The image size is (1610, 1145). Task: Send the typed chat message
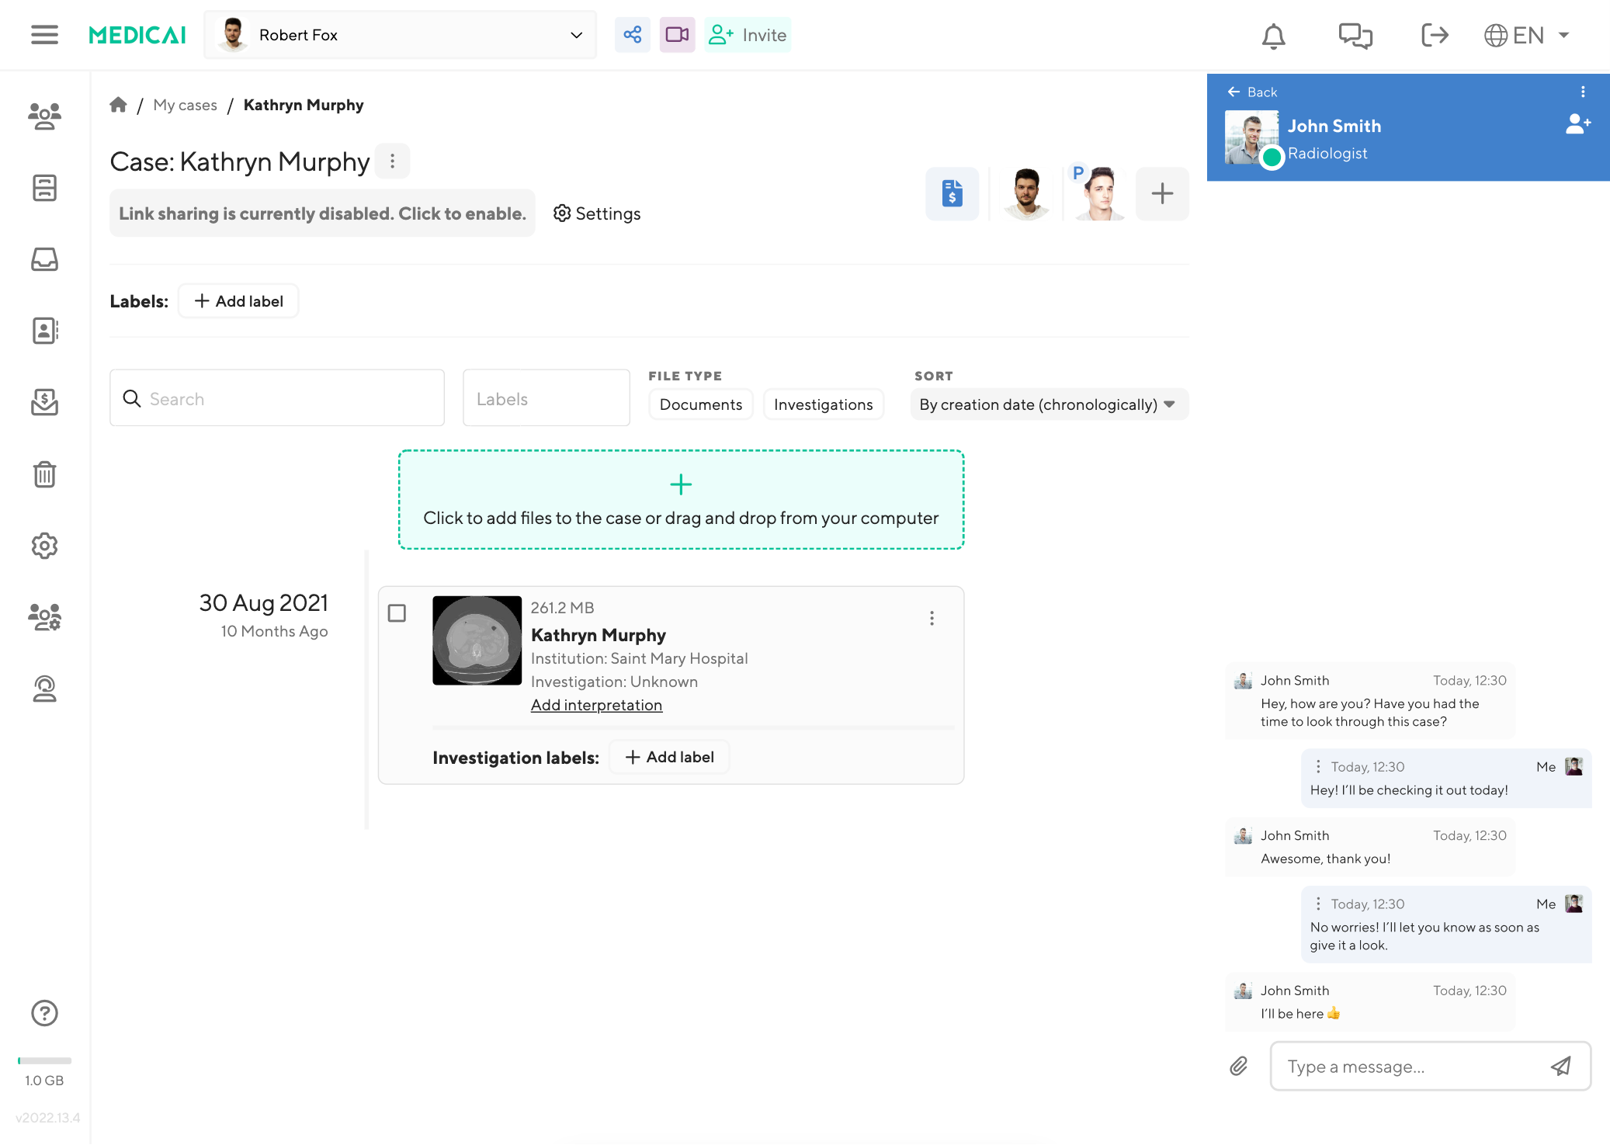click(x=1560, y=1067)
